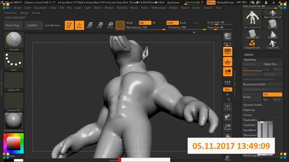Click the BPR render button
Screen dimensions: 289x162
click(228, 36)
